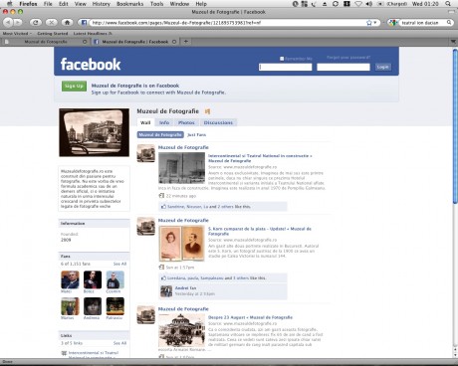Click the scrollbar down arrow

tap(455, 354)
